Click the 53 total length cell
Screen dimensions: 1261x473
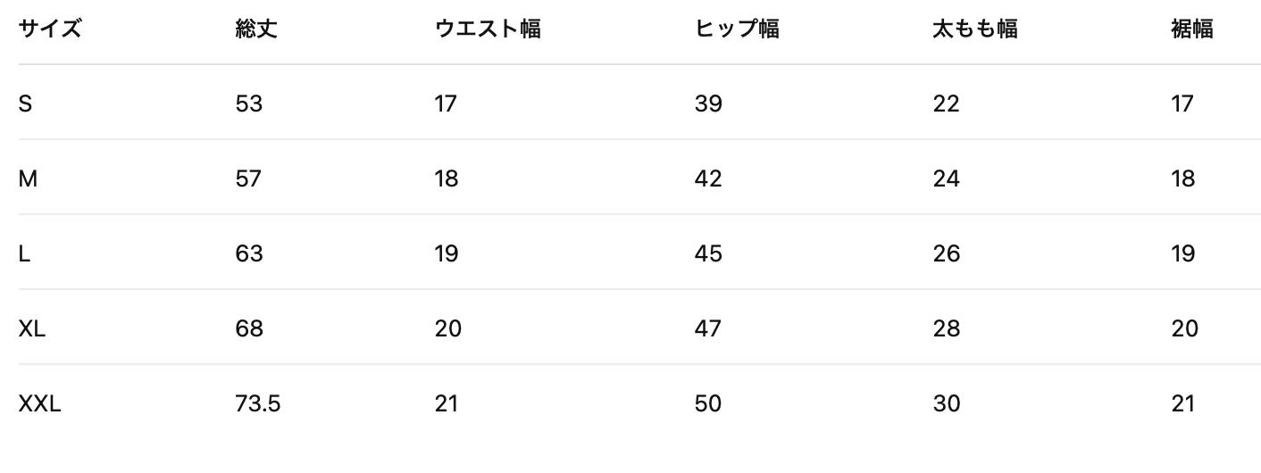point(249,104)
